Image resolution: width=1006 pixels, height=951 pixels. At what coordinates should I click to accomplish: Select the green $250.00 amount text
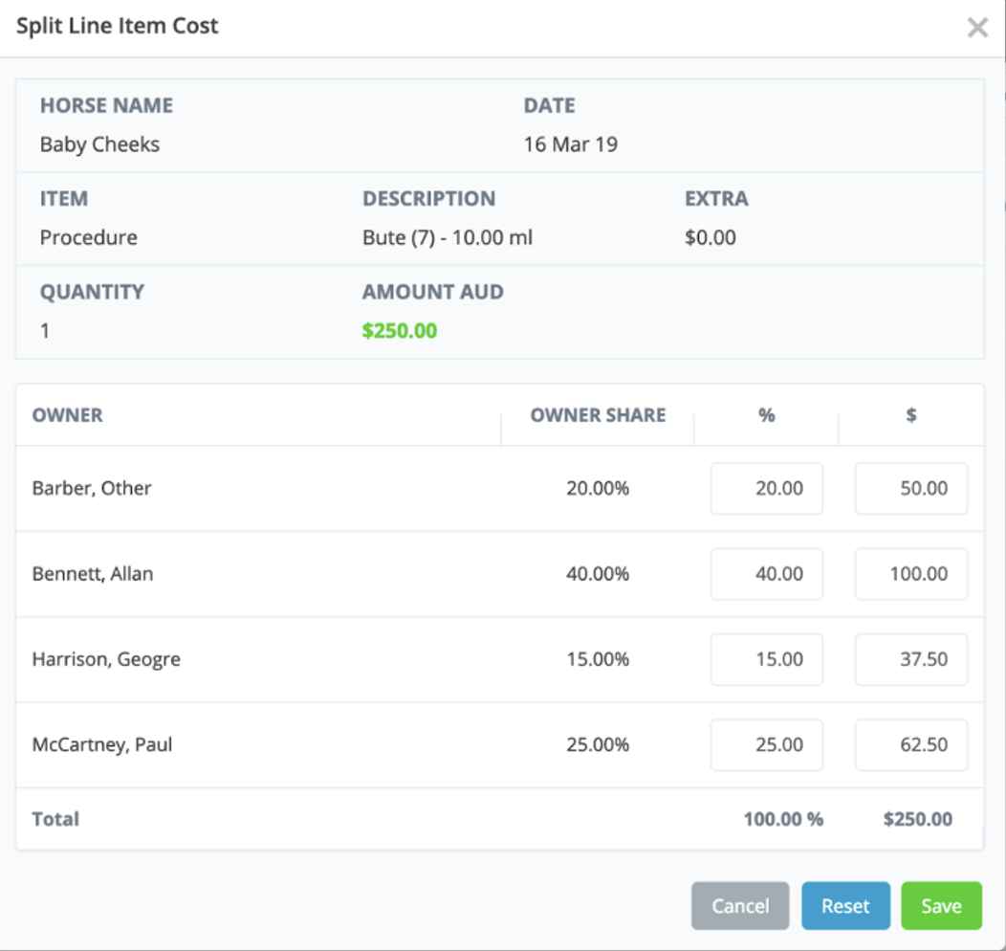pyautogui.click(x=400, y=331)
